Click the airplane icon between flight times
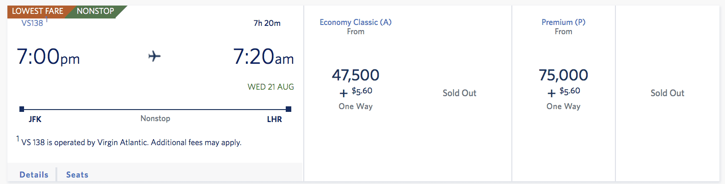The width and height of the screenshot is (725, 184). [x=154, y=56]
